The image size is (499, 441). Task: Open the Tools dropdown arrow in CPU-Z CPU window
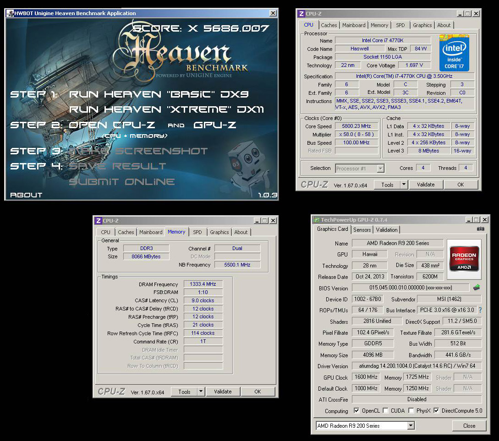click(404, 185)
